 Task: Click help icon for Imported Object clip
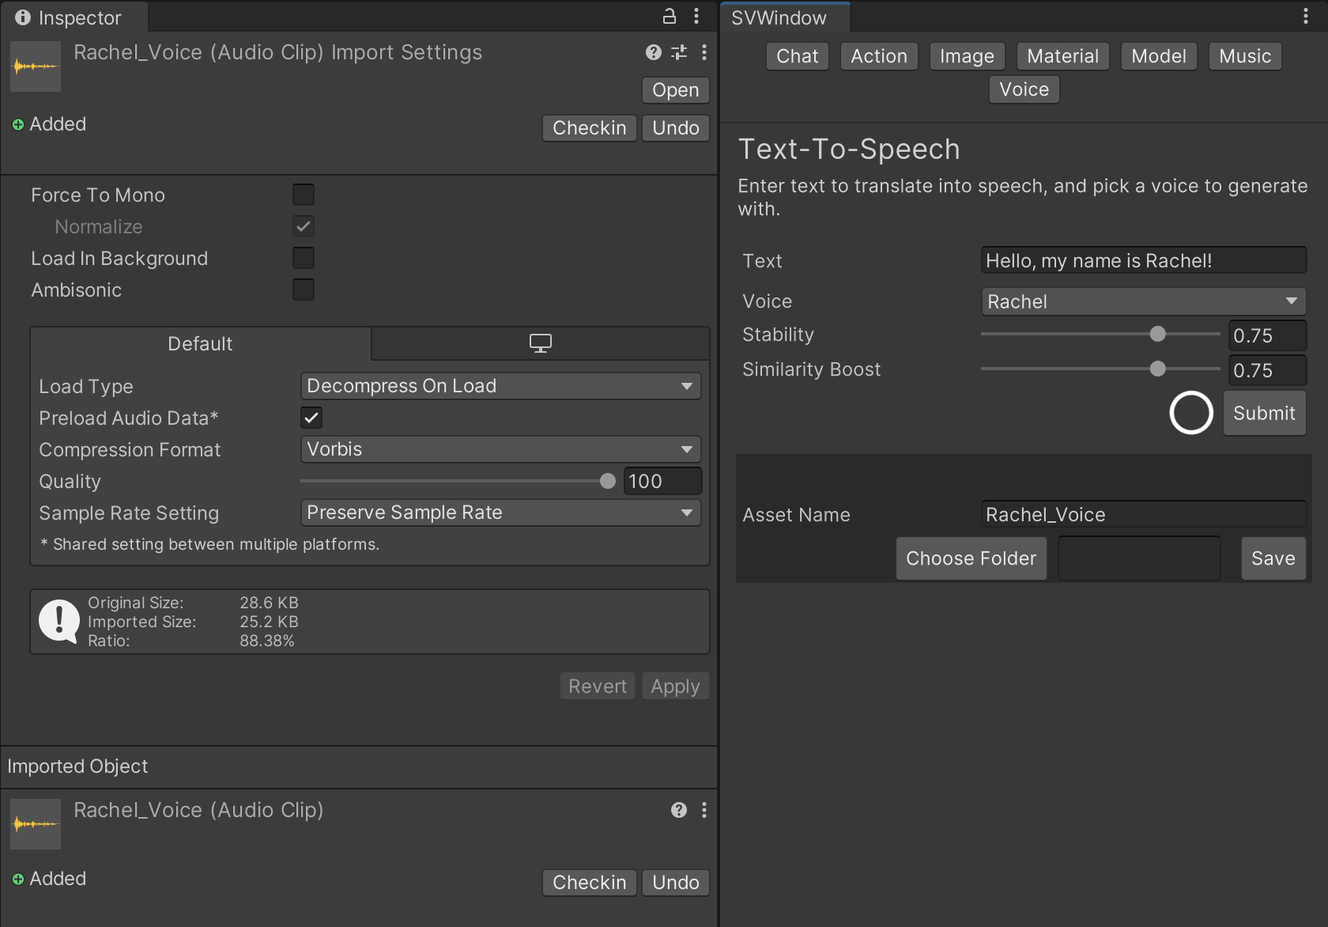678,810
